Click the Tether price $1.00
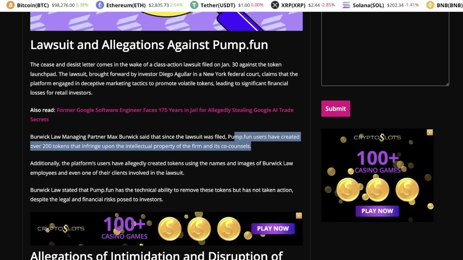Image resolution: width=463 pixels, height=260 pixels. tap(244, 5)
